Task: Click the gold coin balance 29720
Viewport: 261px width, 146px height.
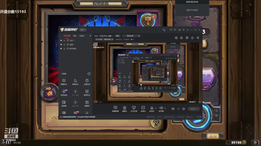Action: coord(236,142)
